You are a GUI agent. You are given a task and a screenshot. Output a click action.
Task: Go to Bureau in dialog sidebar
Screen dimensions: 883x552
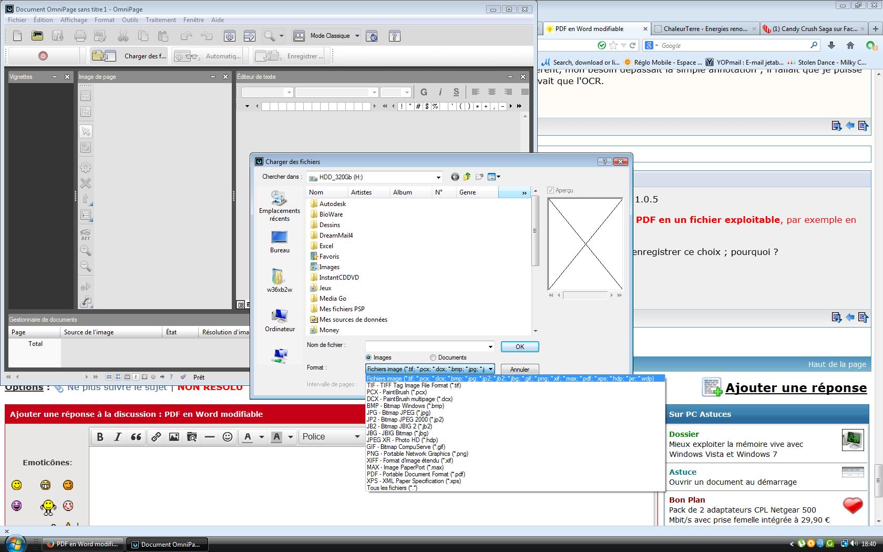pos(280,242)
